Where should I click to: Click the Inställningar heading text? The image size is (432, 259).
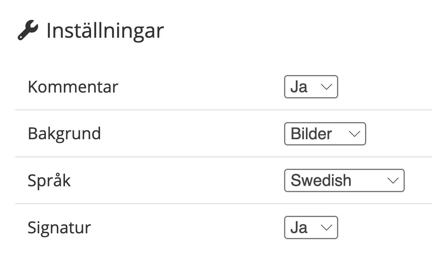pyautogui.click(x=105, y=31)
